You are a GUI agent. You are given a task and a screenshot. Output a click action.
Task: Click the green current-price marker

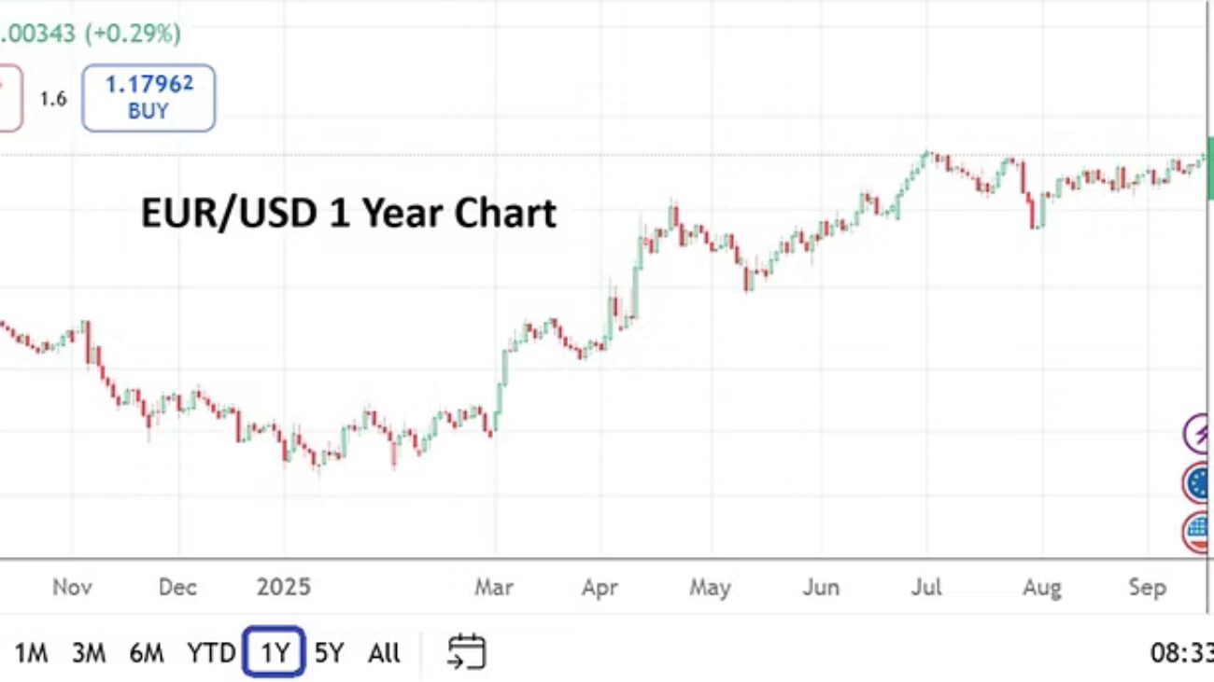point(1209,168)
